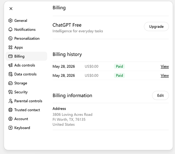Click address line '3806 Loving Acres Road'
This screenshot has width=175, height=154.
click(72, 115)
